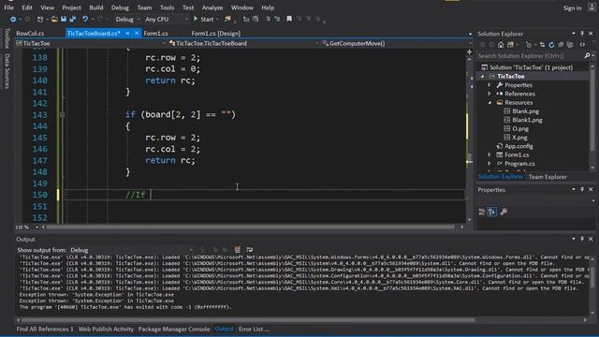Open the Start button dropdown arrow

click(217, 19)
